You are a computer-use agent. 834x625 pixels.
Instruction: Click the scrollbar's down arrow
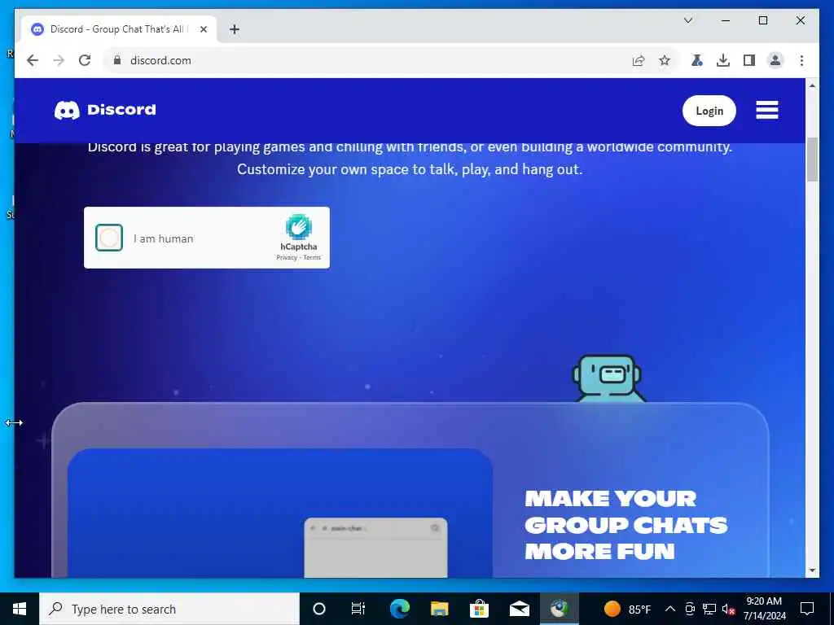812,570
